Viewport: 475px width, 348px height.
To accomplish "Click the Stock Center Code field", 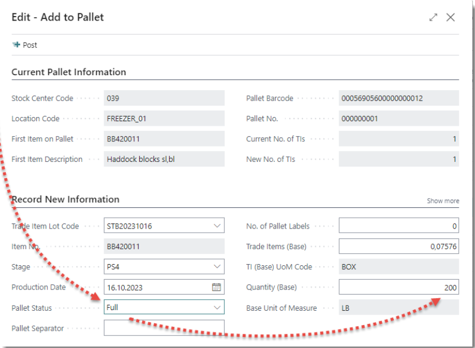I will [164, 98].
